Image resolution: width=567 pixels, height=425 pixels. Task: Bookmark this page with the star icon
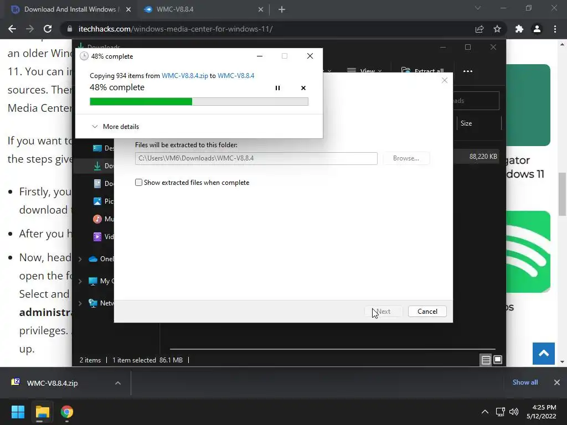(497, 29)
